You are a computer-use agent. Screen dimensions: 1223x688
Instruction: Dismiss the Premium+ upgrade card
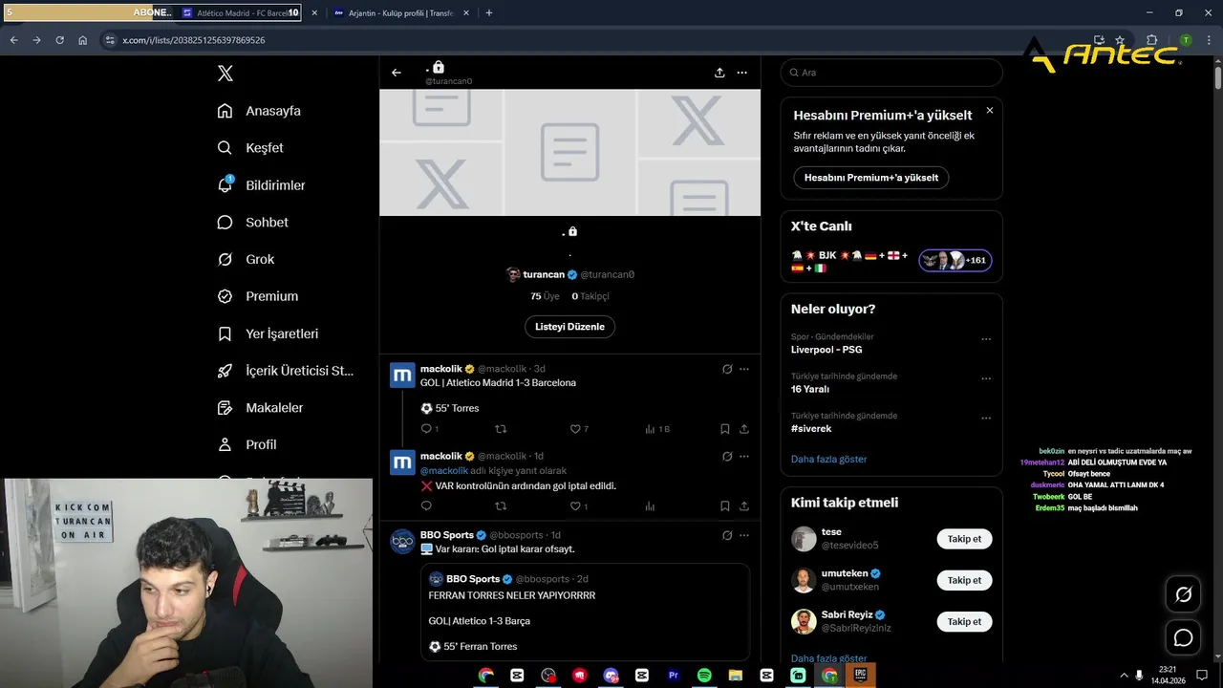click(990, 111)
